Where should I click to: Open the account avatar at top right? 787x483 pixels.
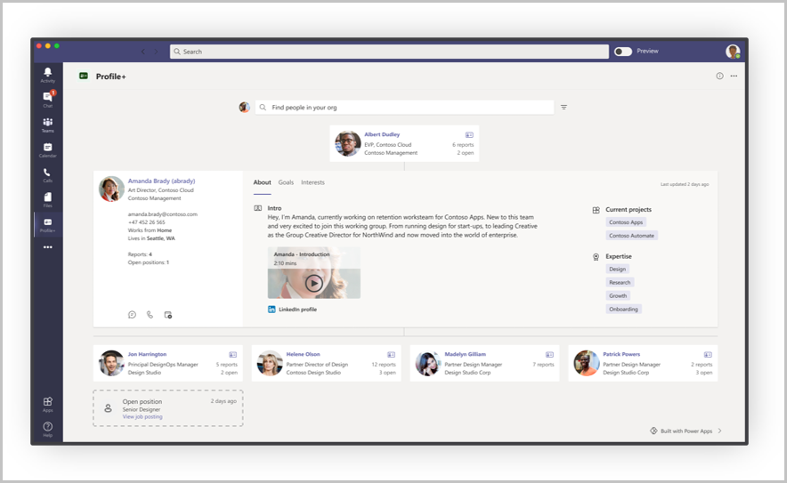(733, 52)
